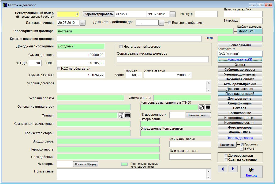Click the Выход exit door button
The image size is (276, 184).
(251, 171)
